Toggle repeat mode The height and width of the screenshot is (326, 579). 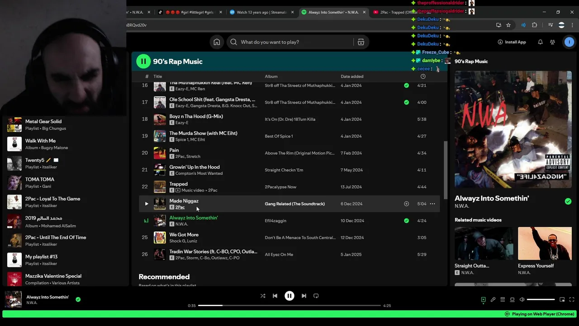[316, 296]
